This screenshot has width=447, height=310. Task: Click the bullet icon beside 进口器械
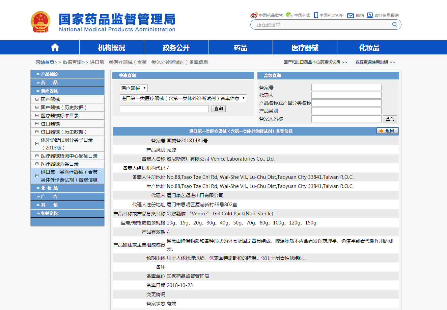(37, 124)
